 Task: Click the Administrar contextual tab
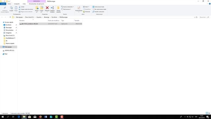[37, 1]
